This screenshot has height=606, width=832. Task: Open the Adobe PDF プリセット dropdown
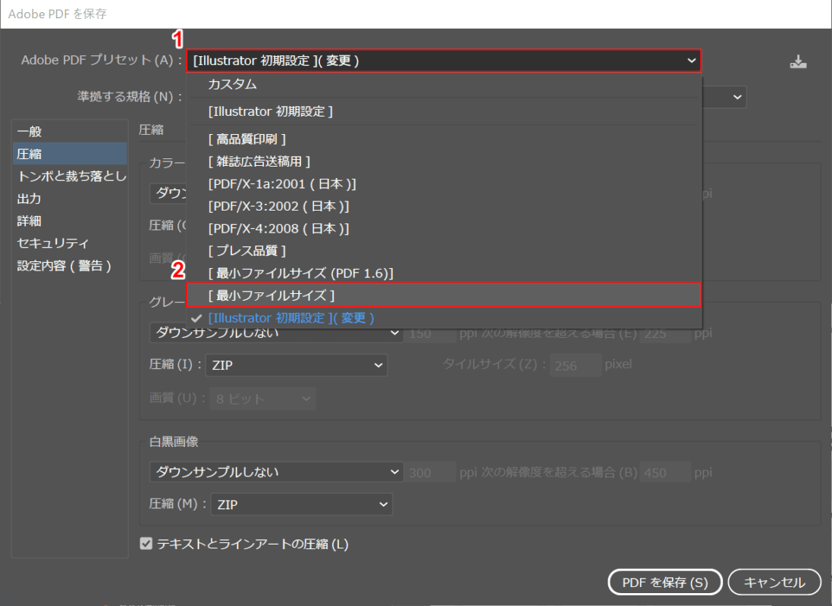444,61
